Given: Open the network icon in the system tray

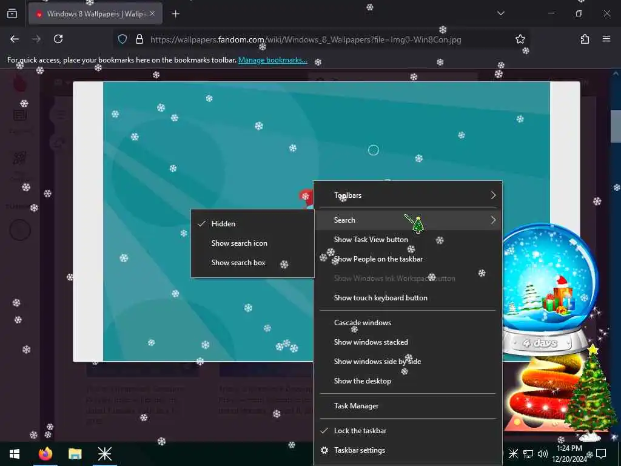Looking at the screenshot, I should [528, 454].
